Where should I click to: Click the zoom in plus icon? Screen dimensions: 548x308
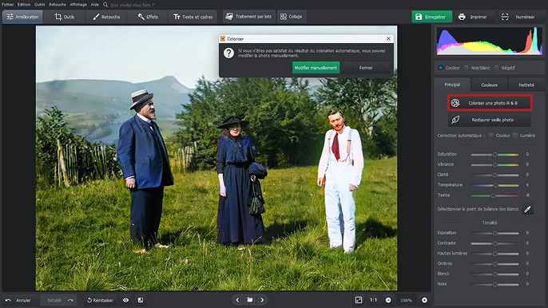pyautogui.click(x=424, y=300)
